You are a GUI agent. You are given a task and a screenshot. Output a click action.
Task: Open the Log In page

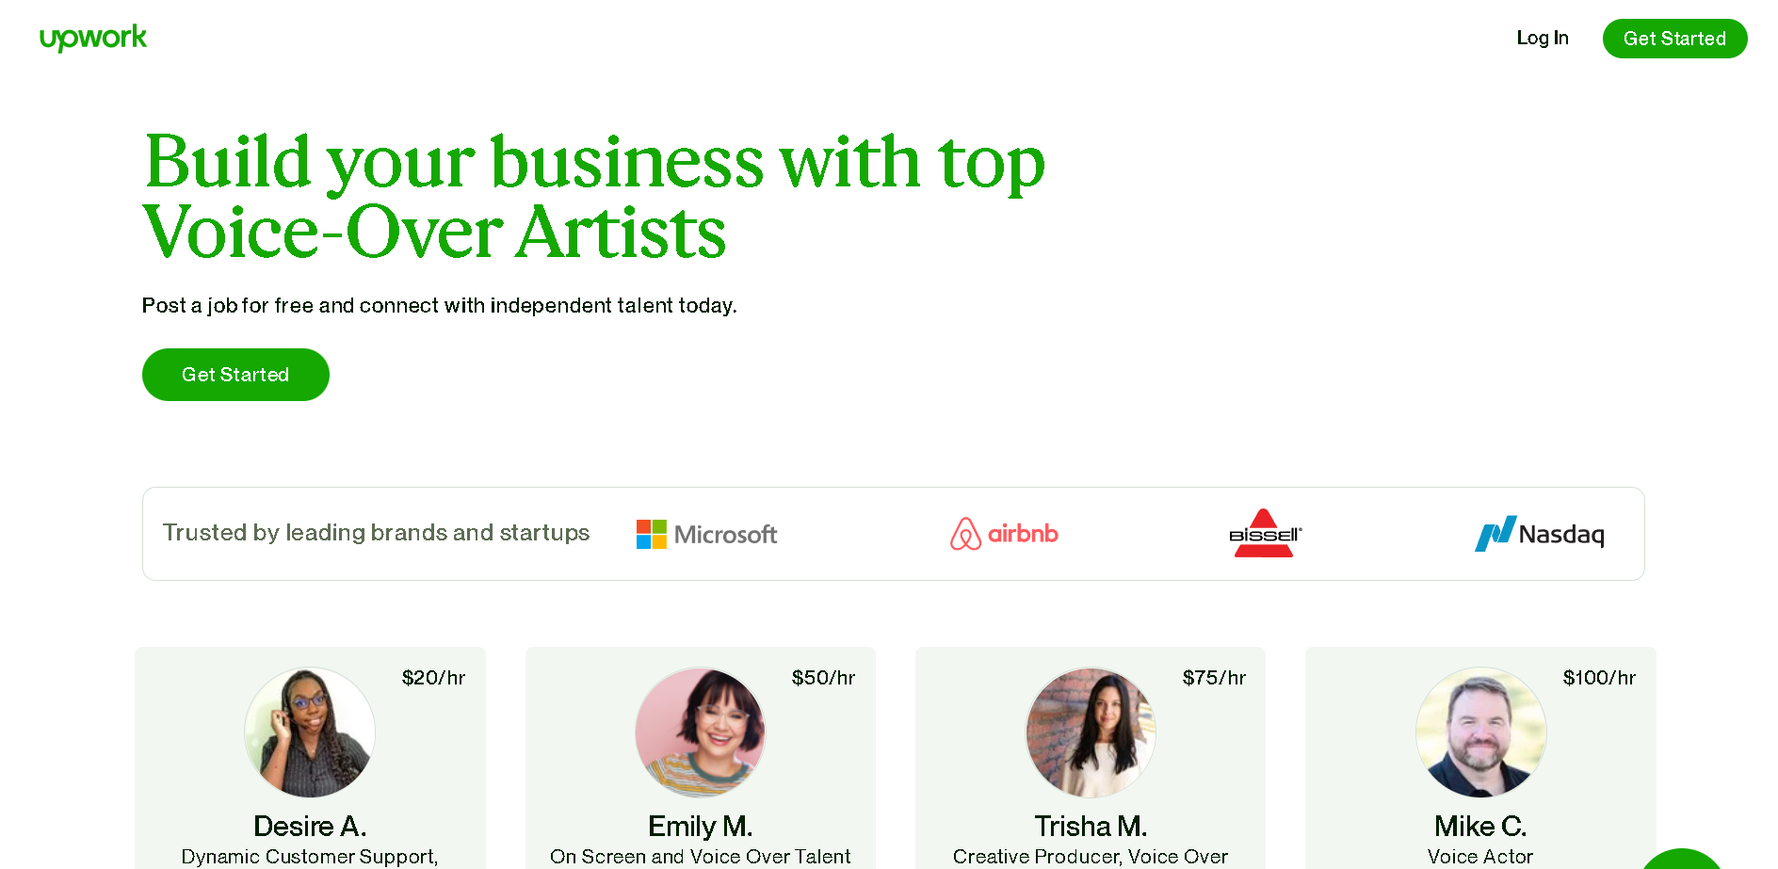click(x=1542, y=38)
